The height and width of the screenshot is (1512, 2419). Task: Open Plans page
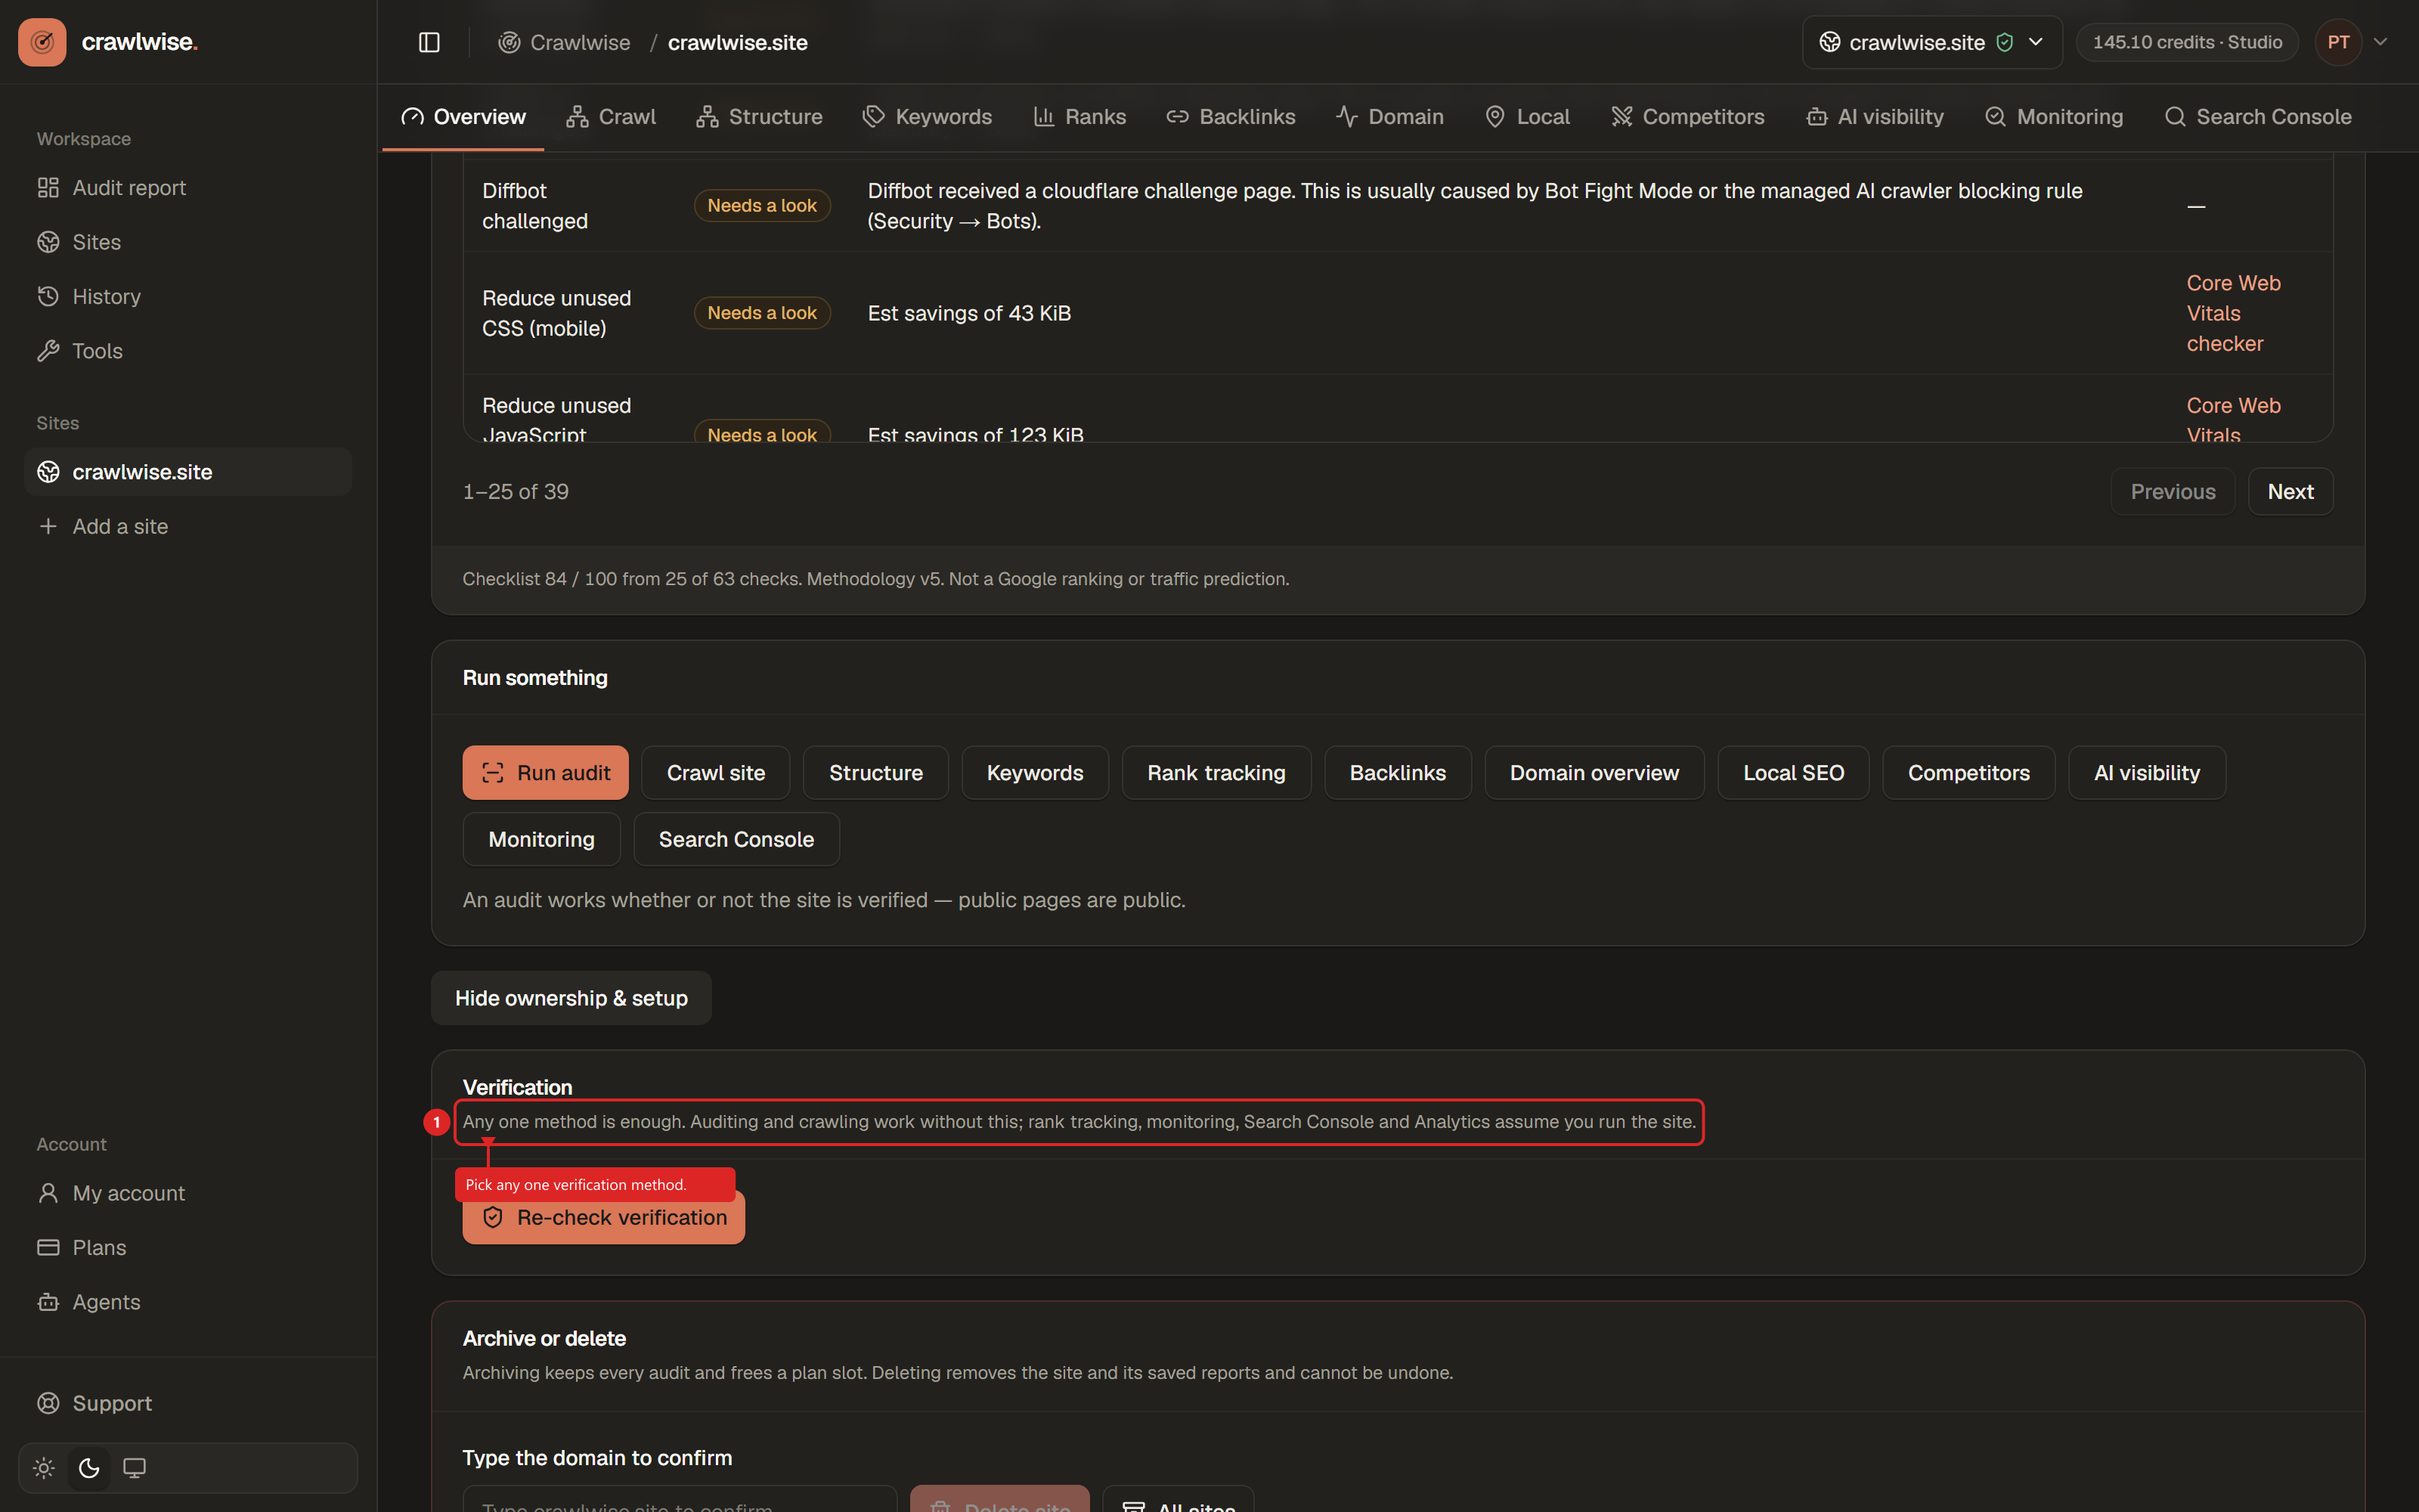(188, 1247)
